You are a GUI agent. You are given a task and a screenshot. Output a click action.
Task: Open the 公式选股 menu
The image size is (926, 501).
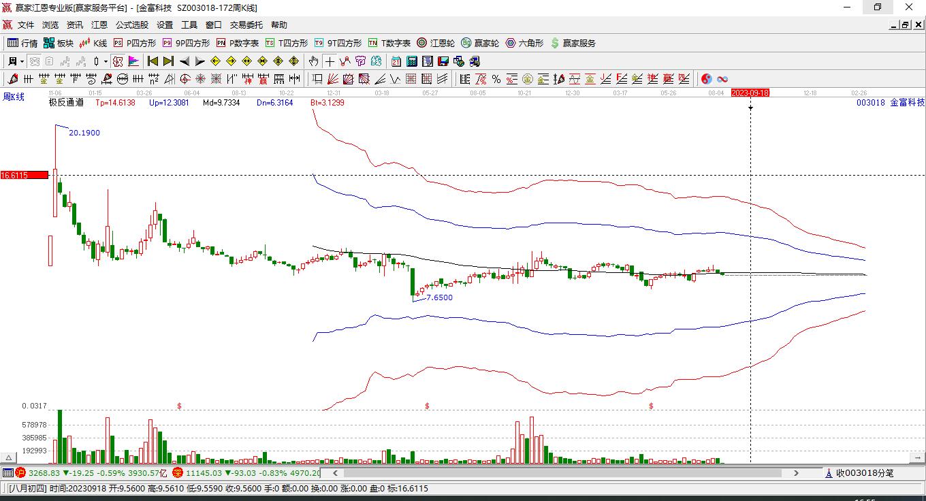[x=131, y=25]
